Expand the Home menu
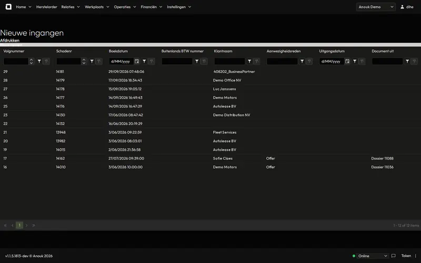The width and height of the screenshot is (421, 263). 24,7
